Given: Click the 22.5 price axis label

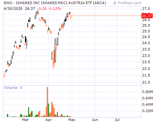Looking at the screenshot, I should (x=146, y=62).
